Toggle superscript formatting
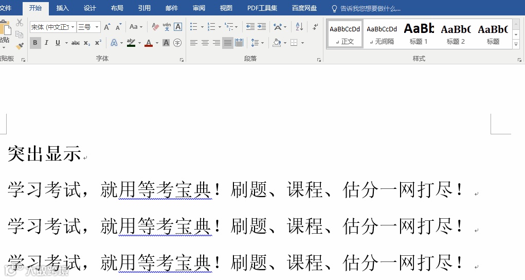 pos(98,43)
